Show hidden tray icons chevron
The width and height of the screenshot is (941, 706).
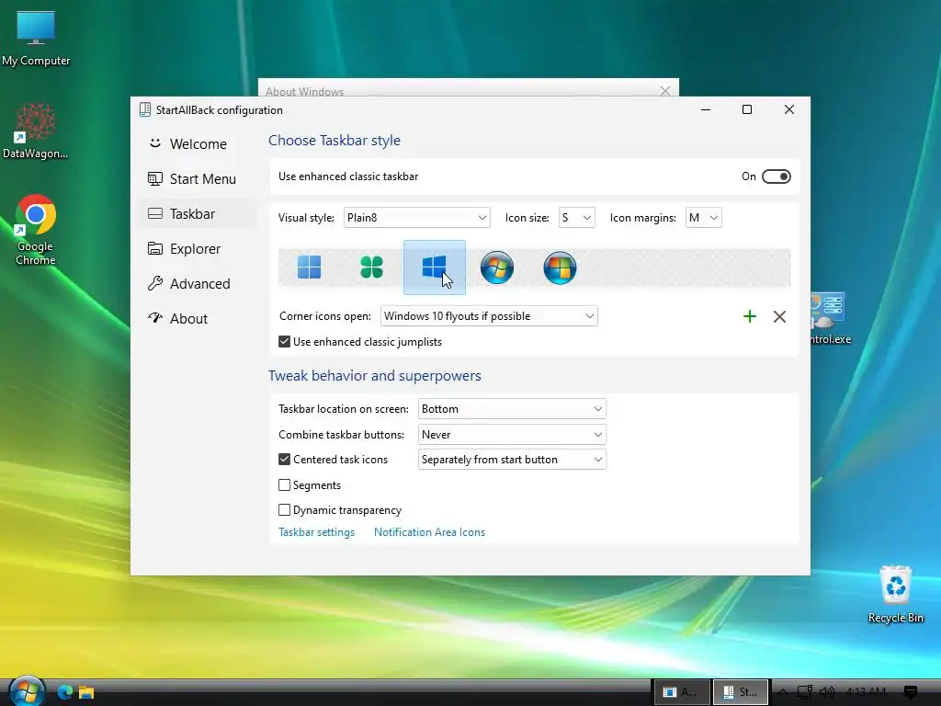783,692
